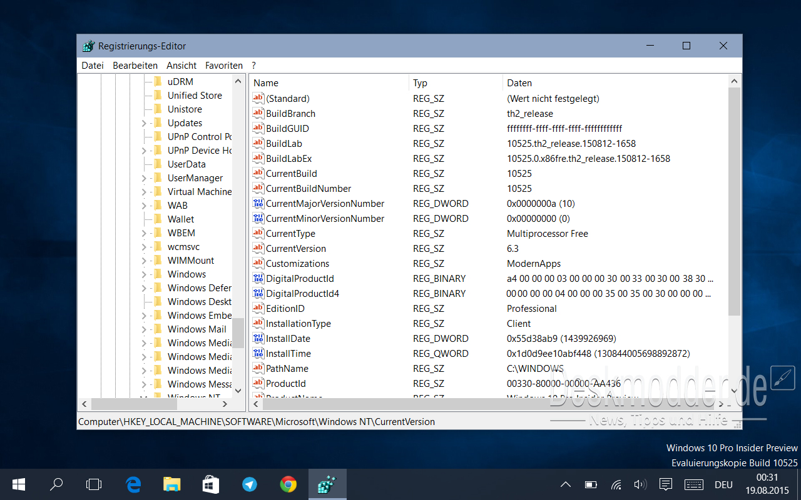Open the touch keyboard tray button
Image resolution: width=801 pixels, height=500 pixels.
[x=693, y=484]
